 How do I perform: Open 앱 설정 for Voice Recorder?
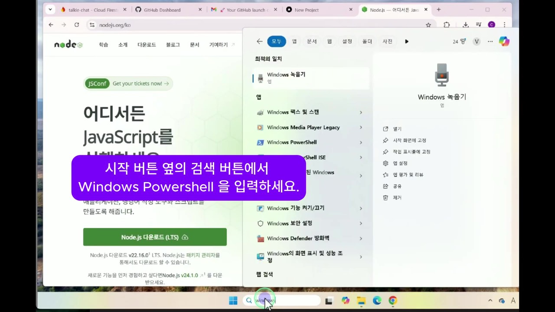(400, 163)
